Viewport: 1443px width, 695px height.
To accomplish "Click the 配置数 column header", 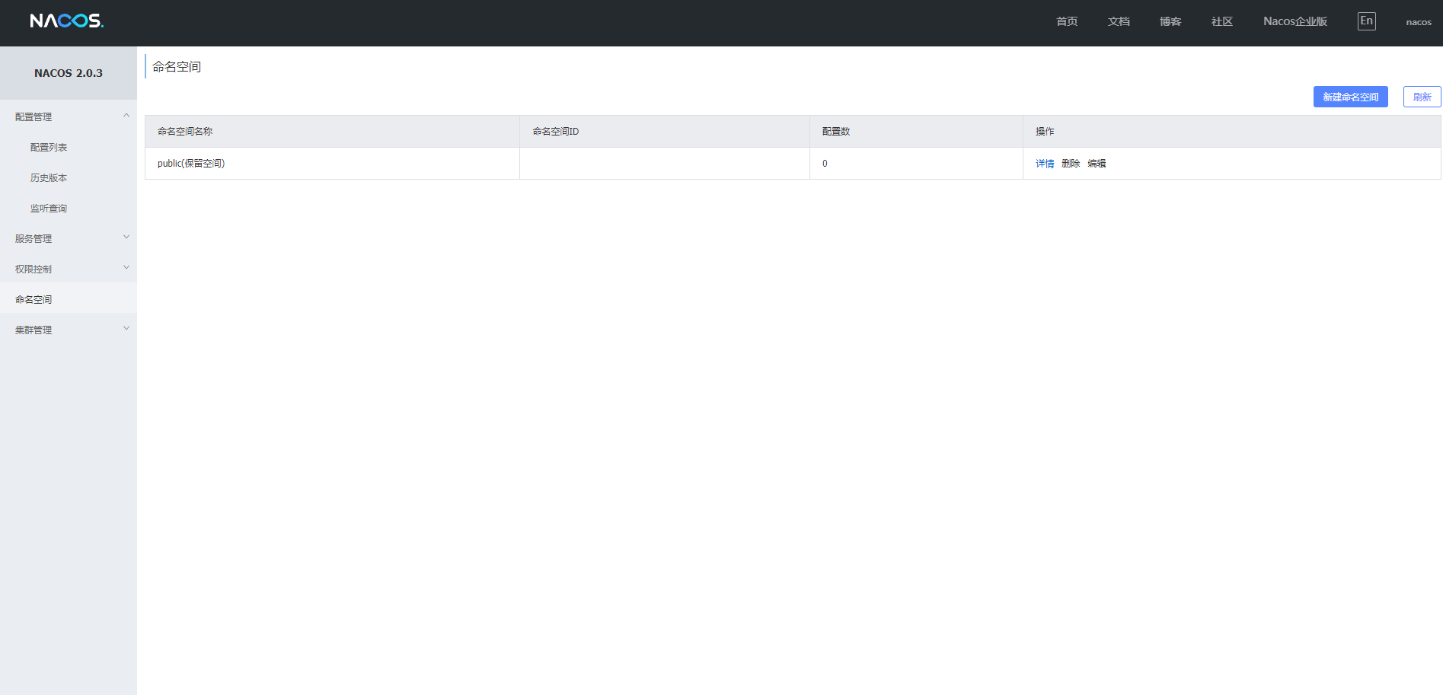I will (916, 132).
